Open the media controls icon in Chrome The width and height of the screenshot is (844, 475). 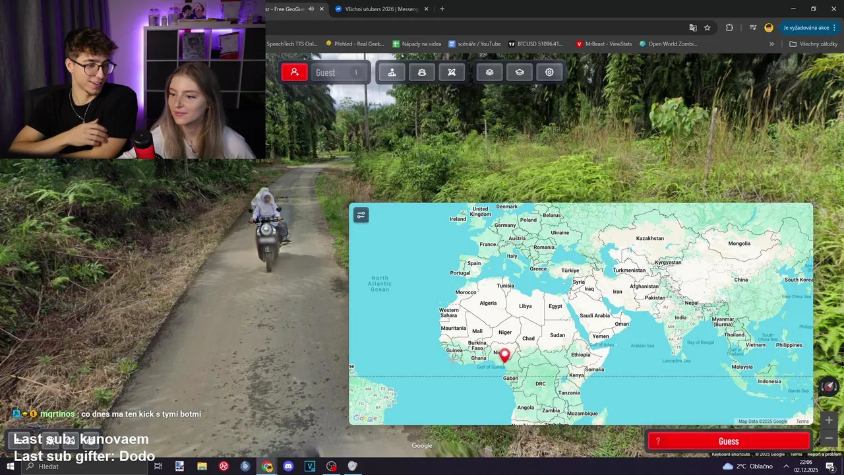pyautogui.click(x=752, y=28)
